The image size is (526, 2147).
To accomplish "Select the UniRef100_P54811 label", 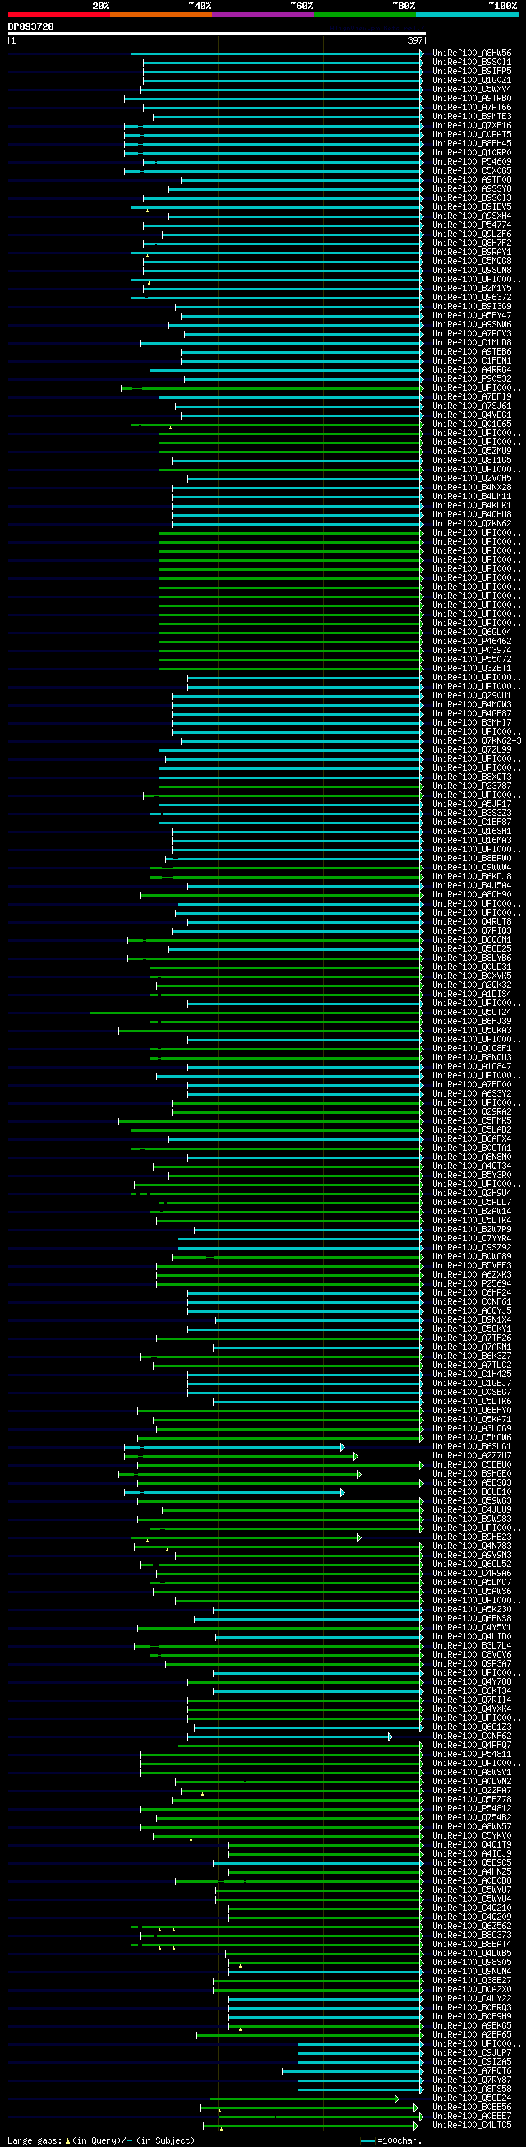I will tap(472, 1755).
